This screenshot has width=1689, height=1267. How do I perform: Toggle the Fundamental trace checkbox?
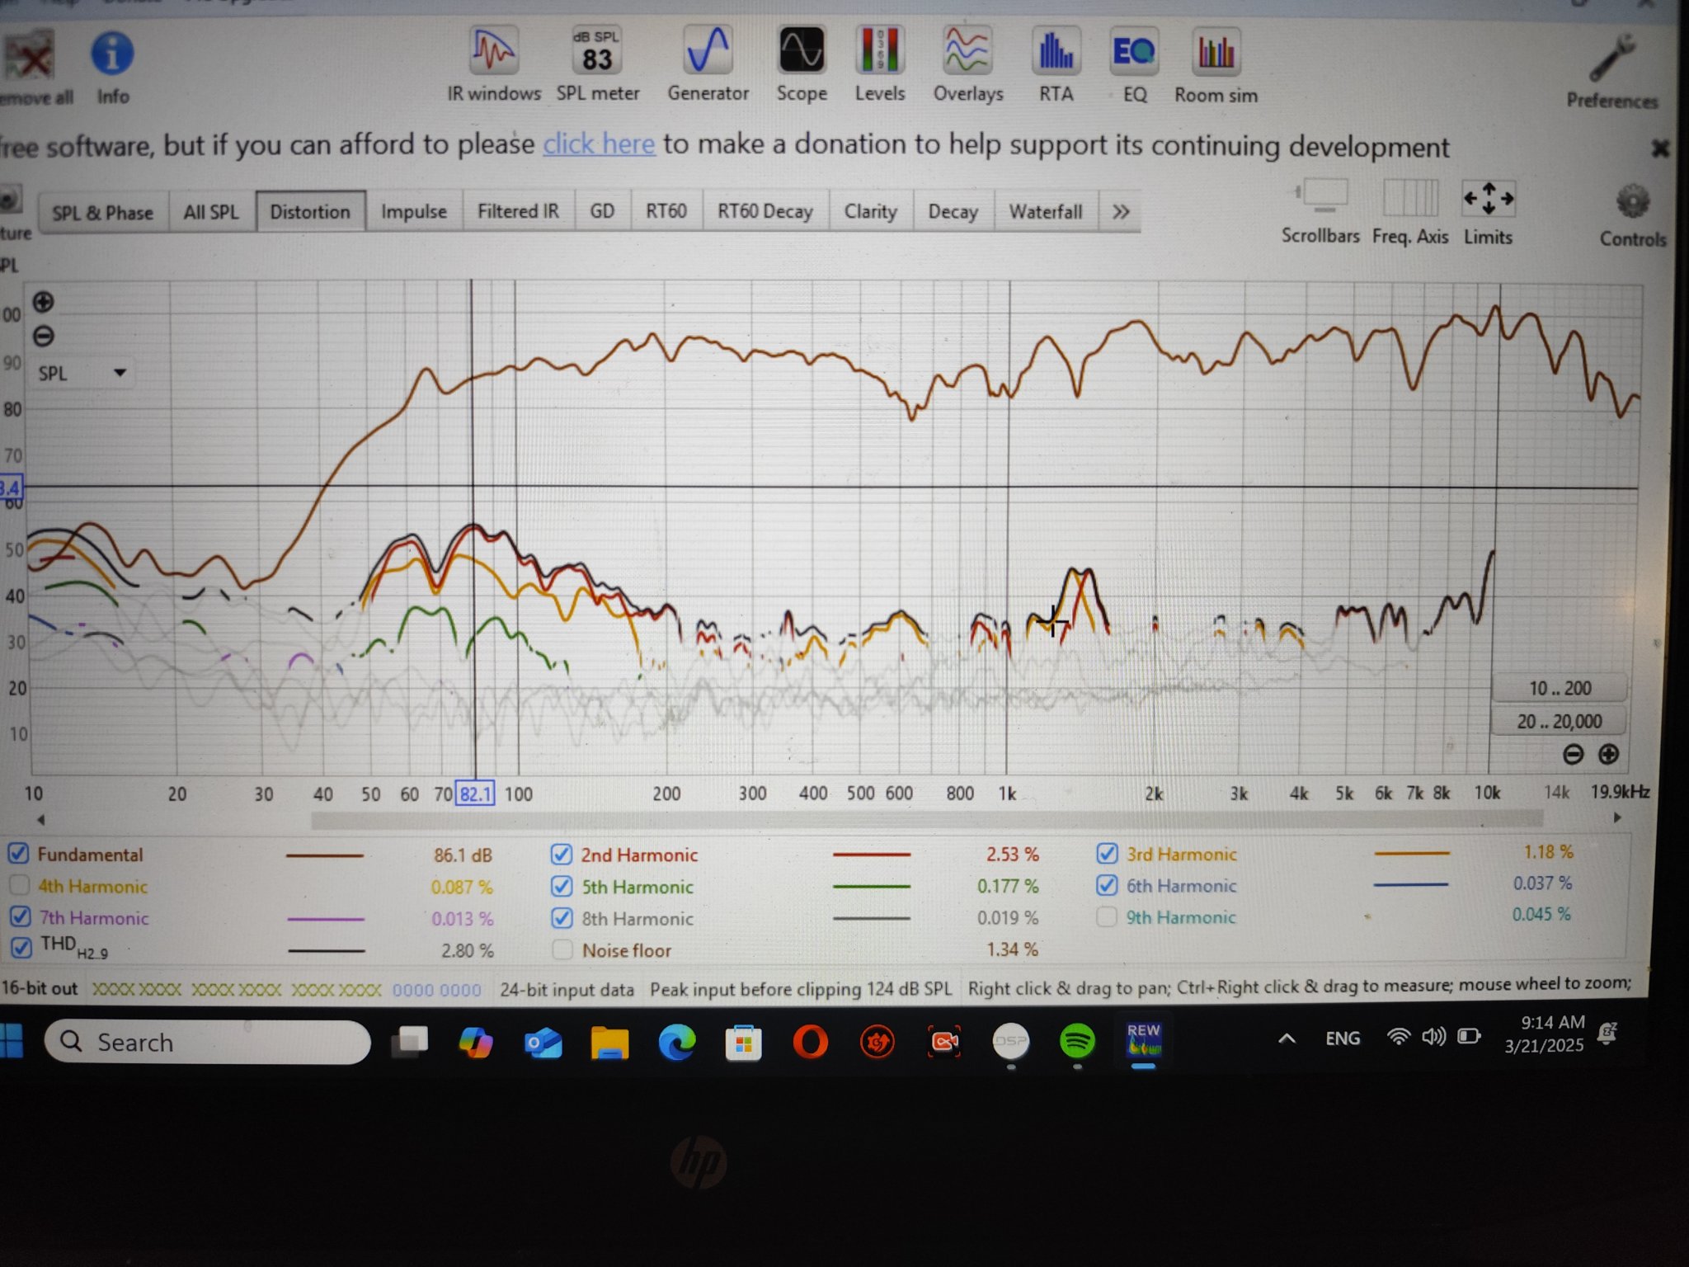18,854
